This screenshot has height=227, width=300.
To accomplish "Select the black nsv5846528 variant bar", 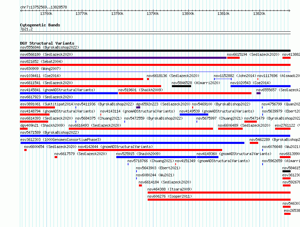I will [x=181, y=86].
